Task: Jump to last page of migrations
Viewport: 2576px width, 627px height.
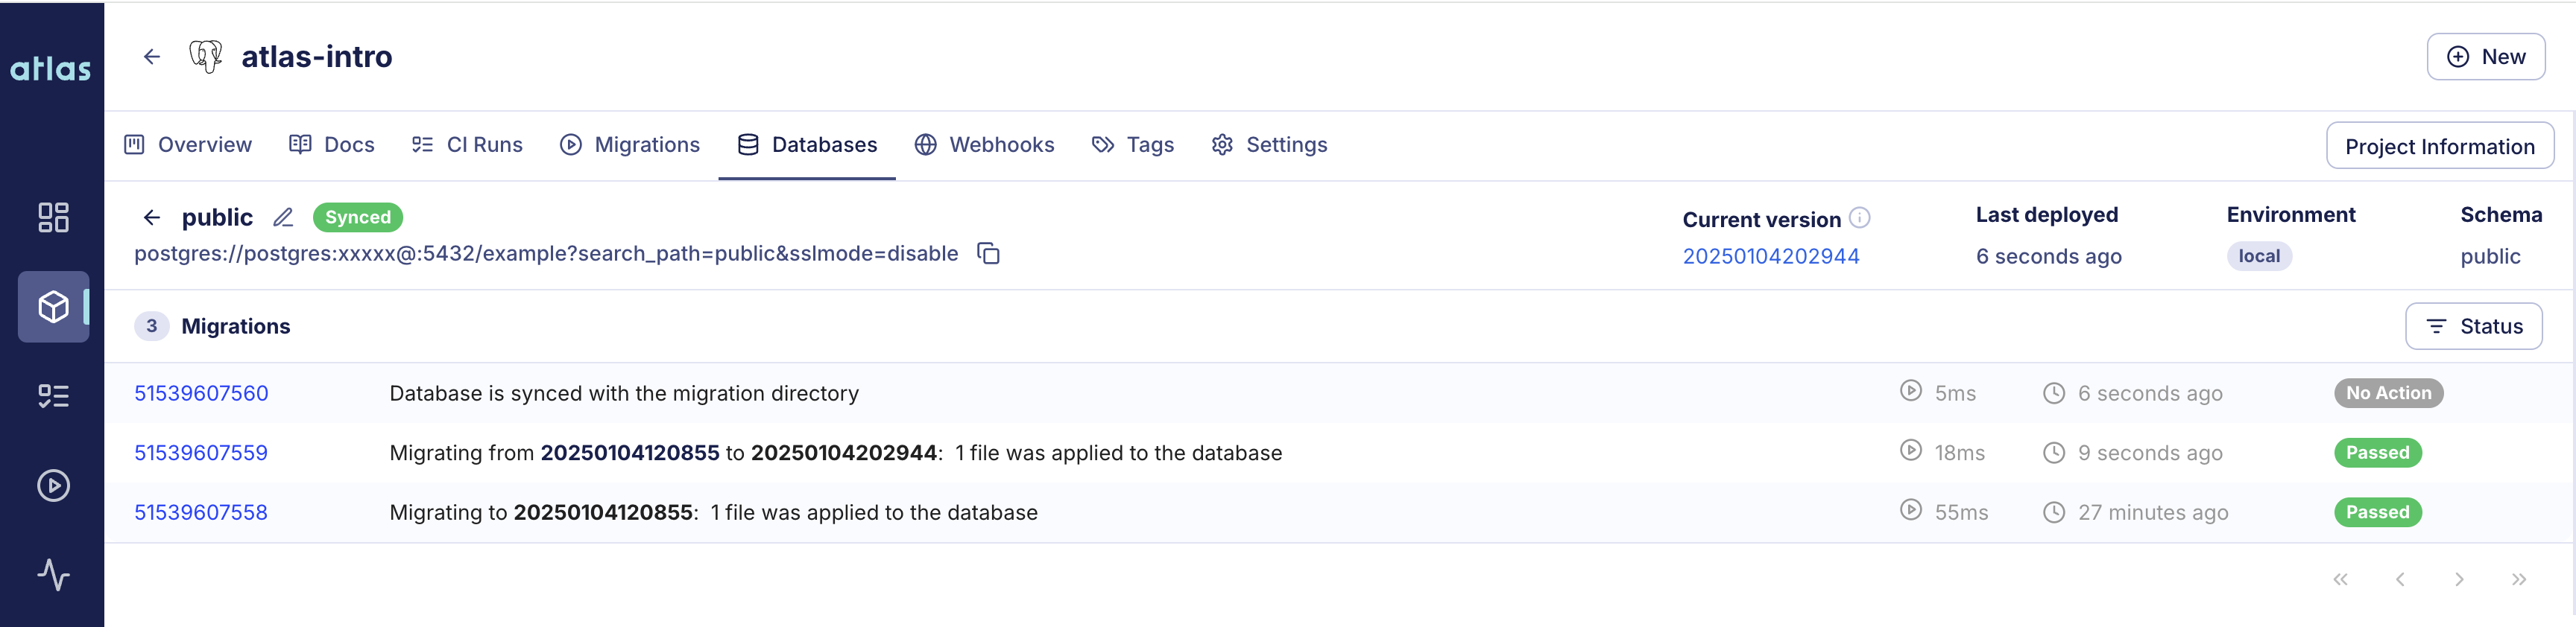Action: [x=2518, y=579]
